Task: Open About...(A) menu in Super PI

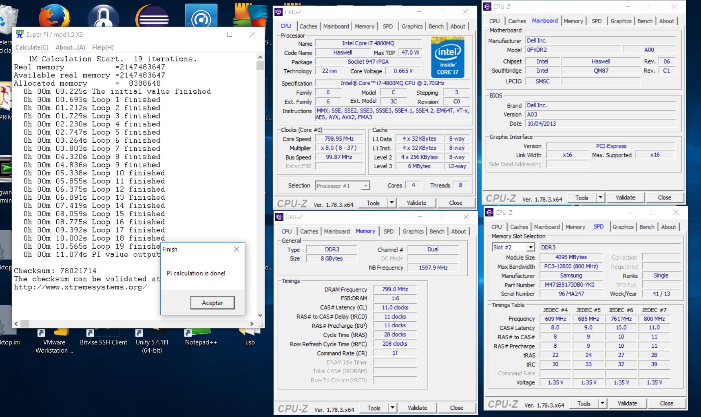Action: pos(70,47)
